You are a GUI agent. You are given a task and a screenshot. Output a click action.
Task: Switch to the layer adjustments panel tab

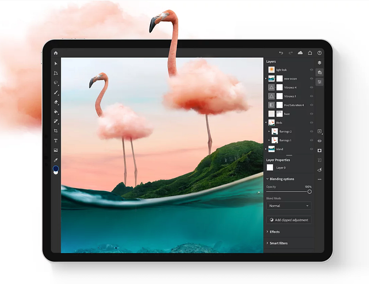click(x=319, y=81)
